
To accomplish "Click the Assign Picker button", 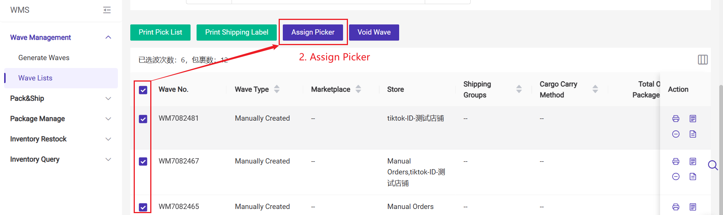I will point(313,32).
